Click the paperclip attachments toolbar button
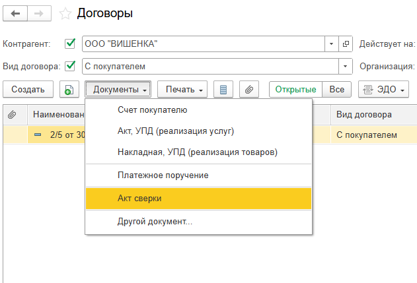Screen dimensions: 417x283 coord(249,90)
